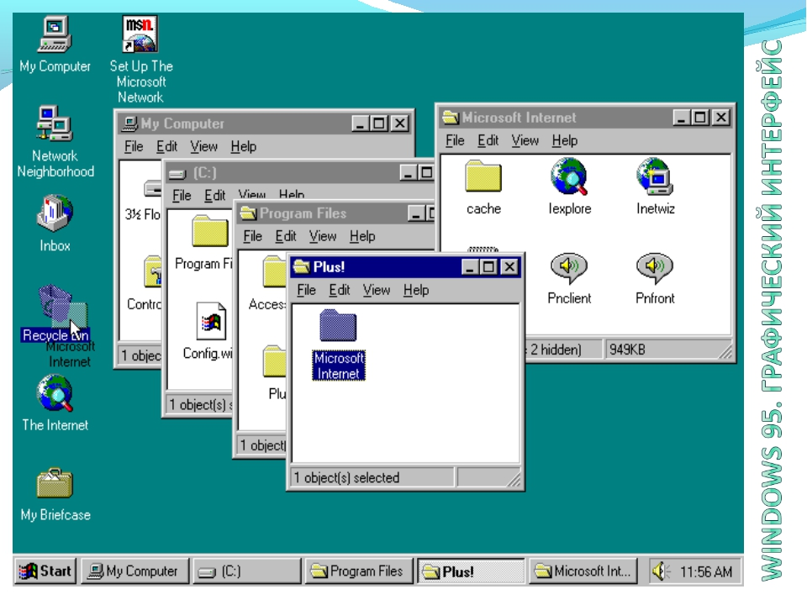The width and height of the screenshot is (807, 605).
Task: Select the Plus! folder in Program Files window
Action: click(276, 372)
